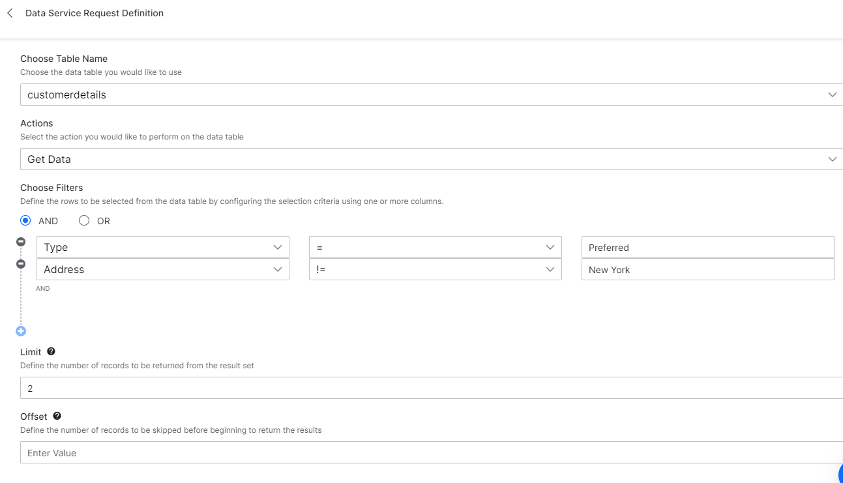Screen dimensions: 843x483
Task: Edit the Preferred filter value
Action: (707, 247)
